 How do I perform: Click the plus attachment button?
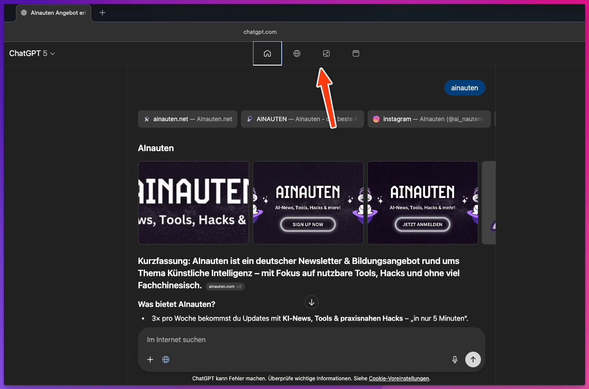(150, 359)
